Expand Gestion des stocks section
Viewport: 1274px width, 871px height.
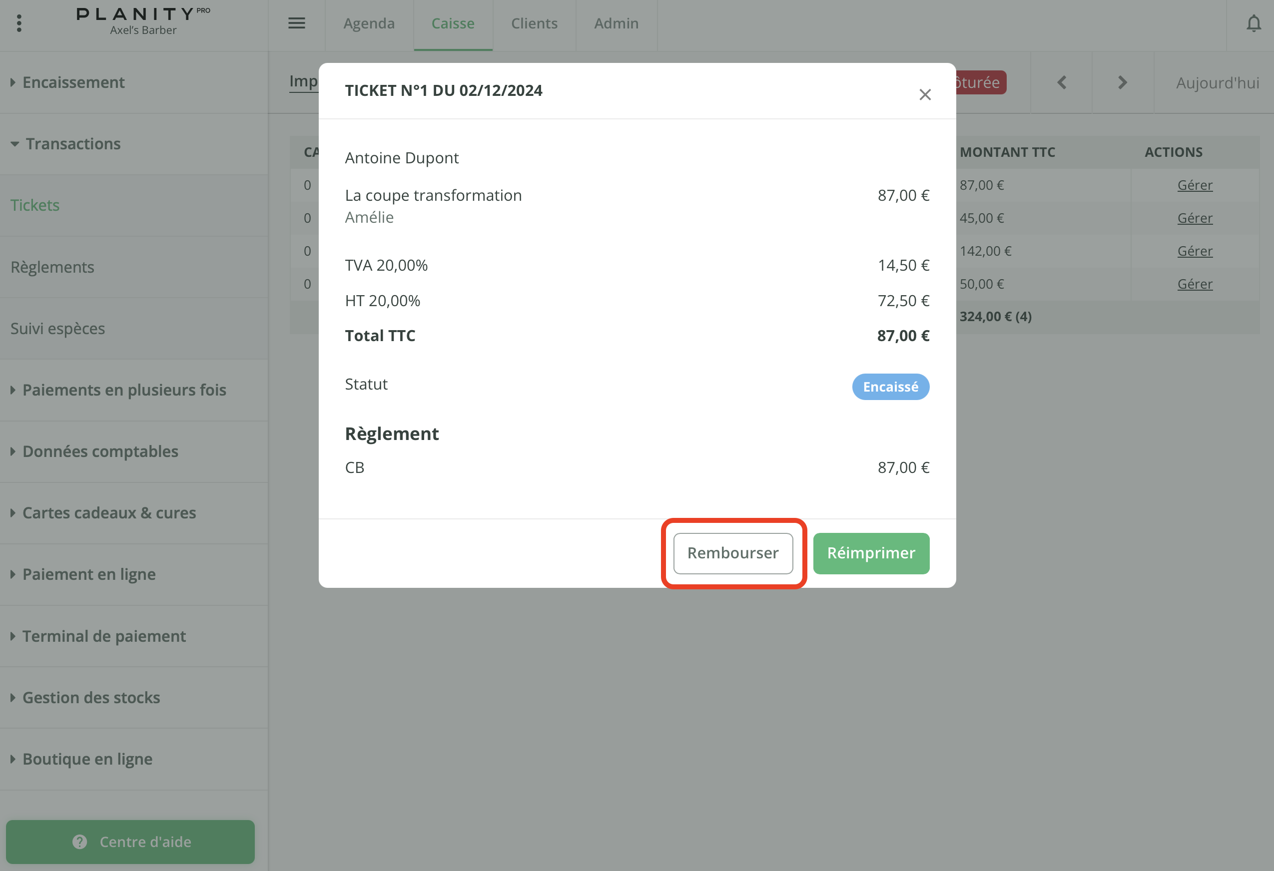[91, 697]
